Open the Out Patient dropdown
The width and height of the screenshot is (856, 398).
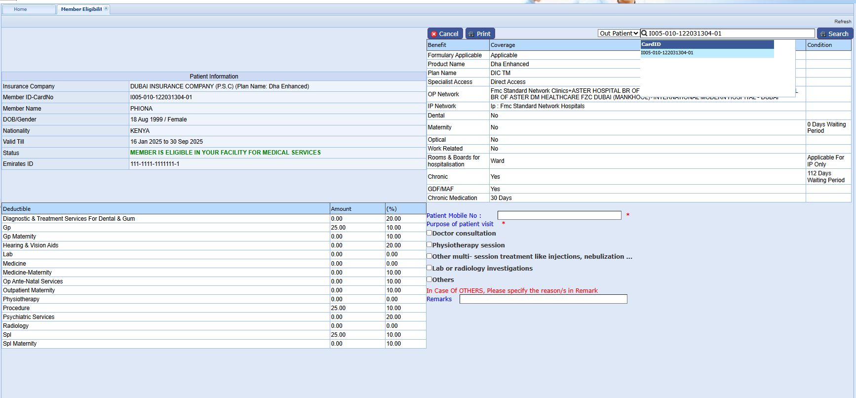click(x=619, y=34)
